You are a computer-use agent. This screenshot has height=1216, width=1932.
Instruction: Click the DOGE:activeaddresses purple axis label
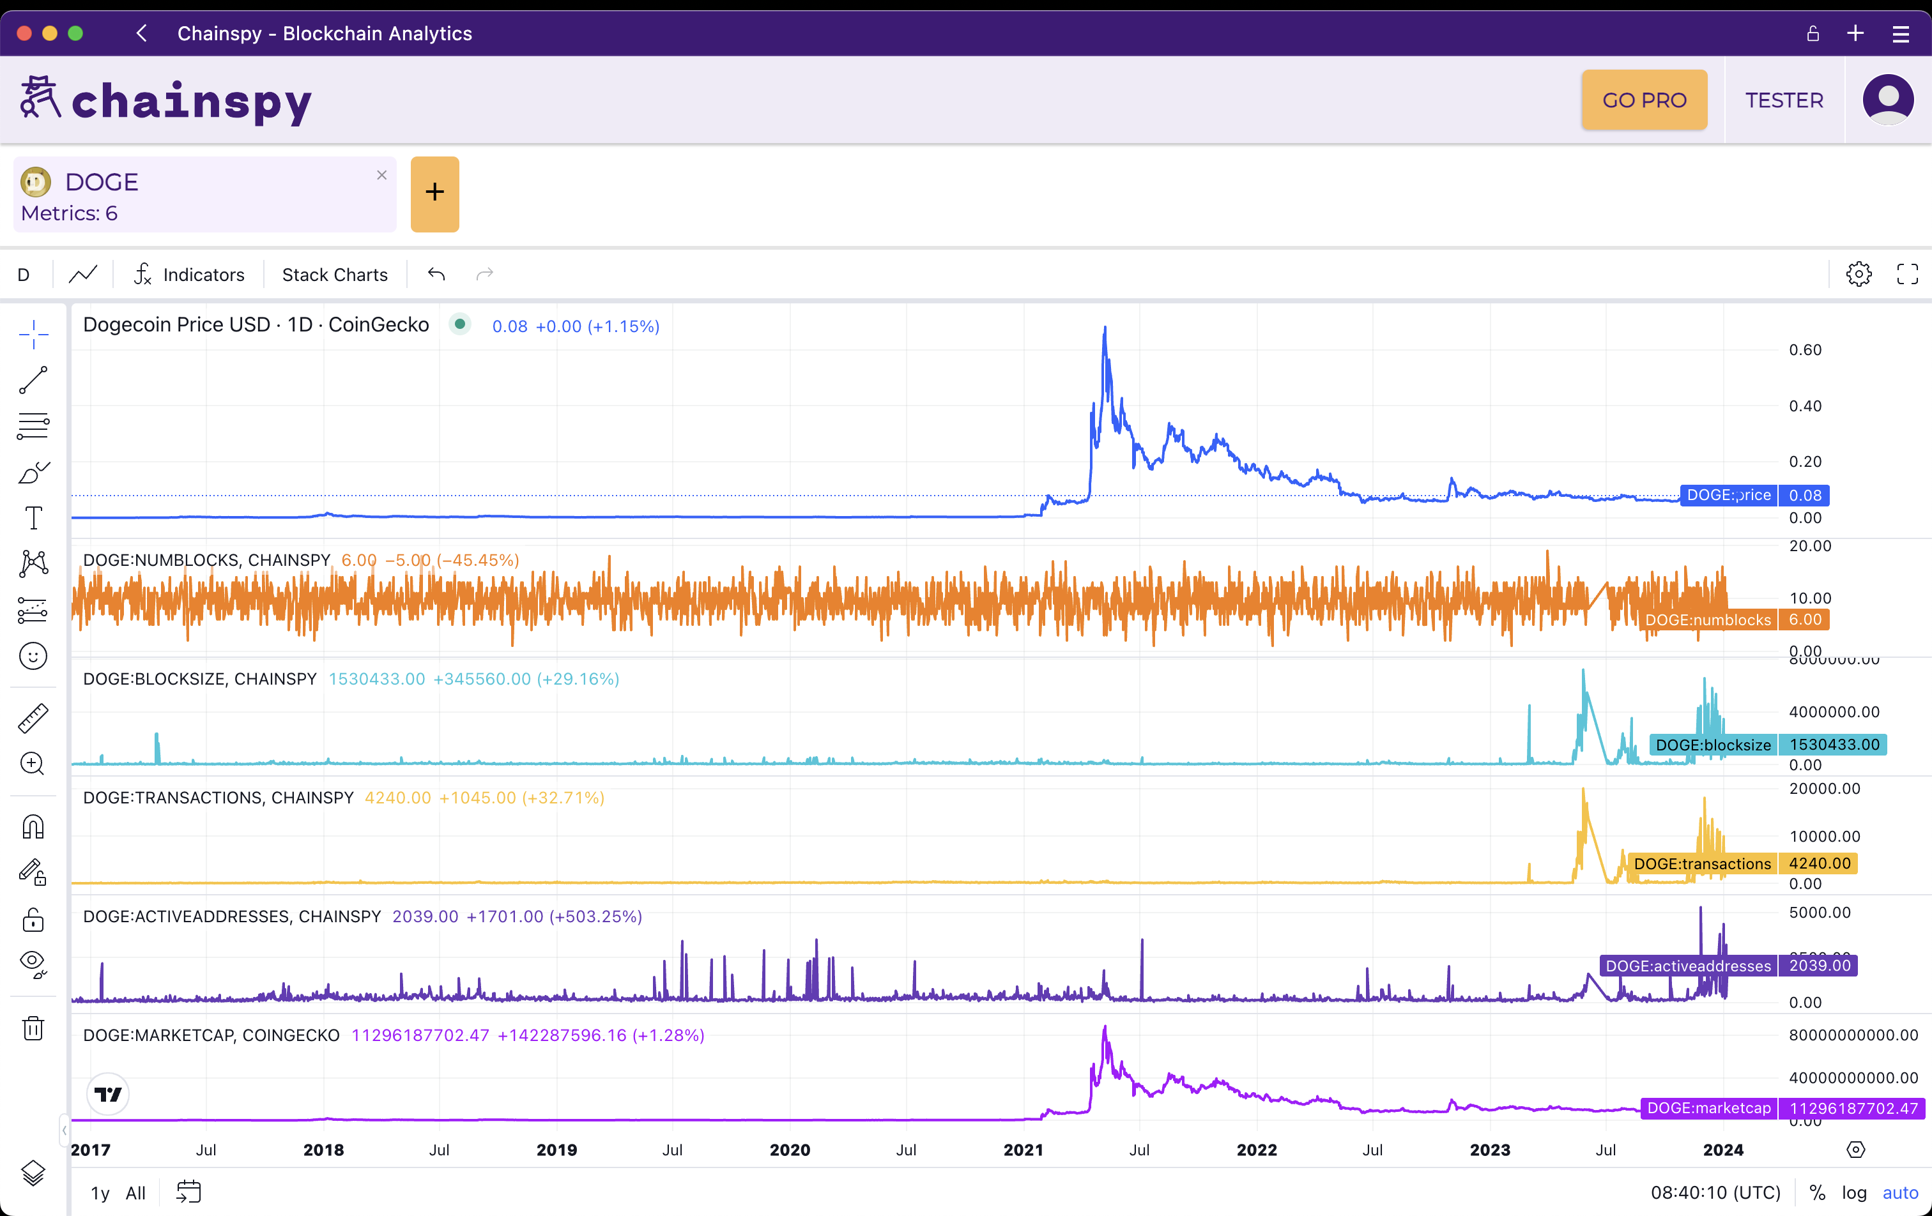click(1728, 965)
